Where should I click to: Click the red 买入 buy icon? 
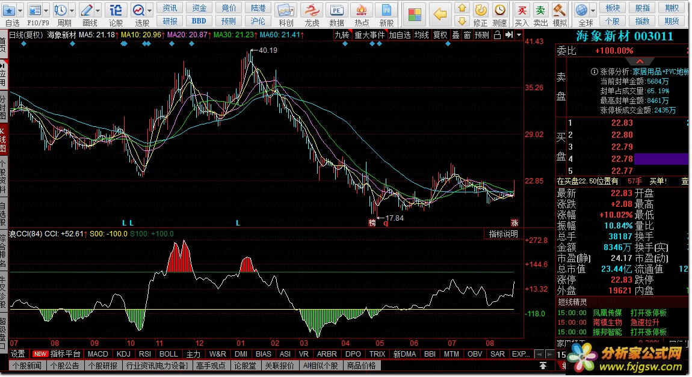[522, 10]
